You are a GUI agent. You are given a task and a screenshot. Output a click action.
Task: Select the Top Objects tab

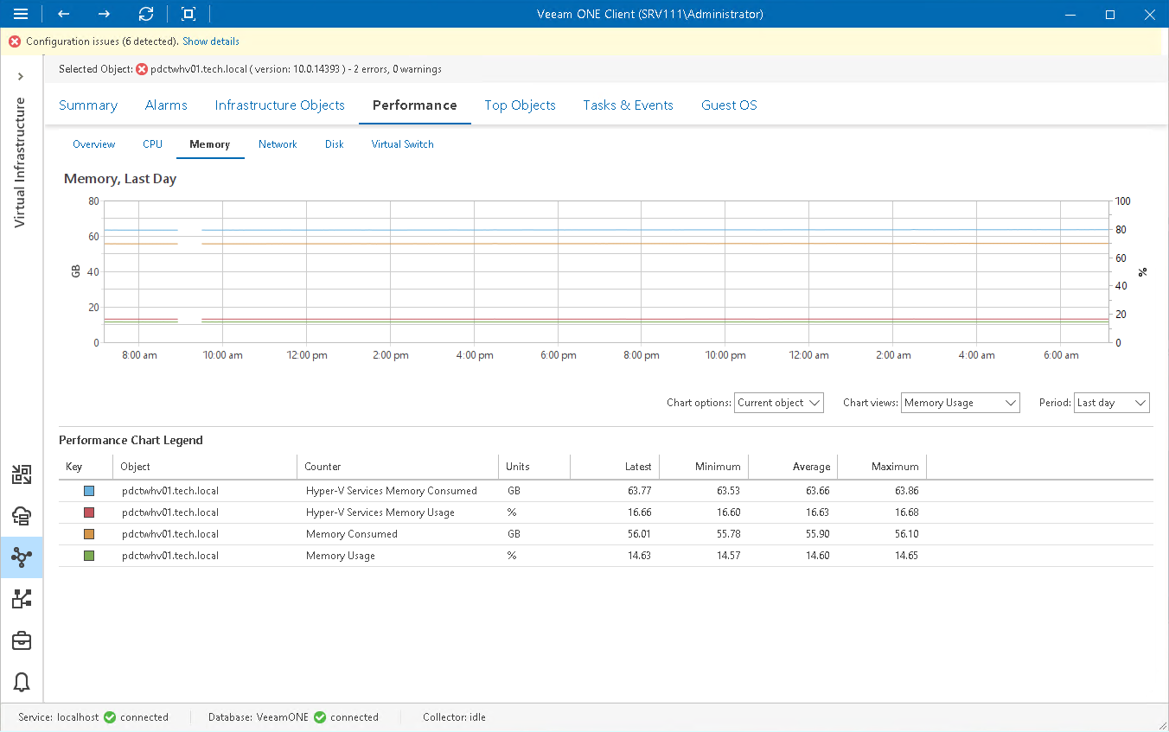point(520,105)
